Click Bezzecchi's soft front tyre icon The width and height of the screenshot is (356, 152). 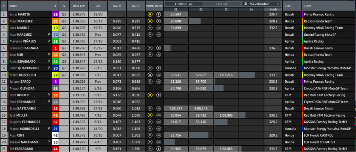click(x=150, y=75)
